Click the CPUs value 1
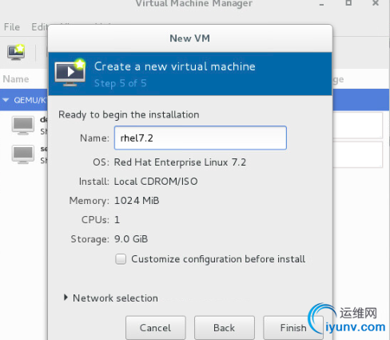 coord(117,220)
